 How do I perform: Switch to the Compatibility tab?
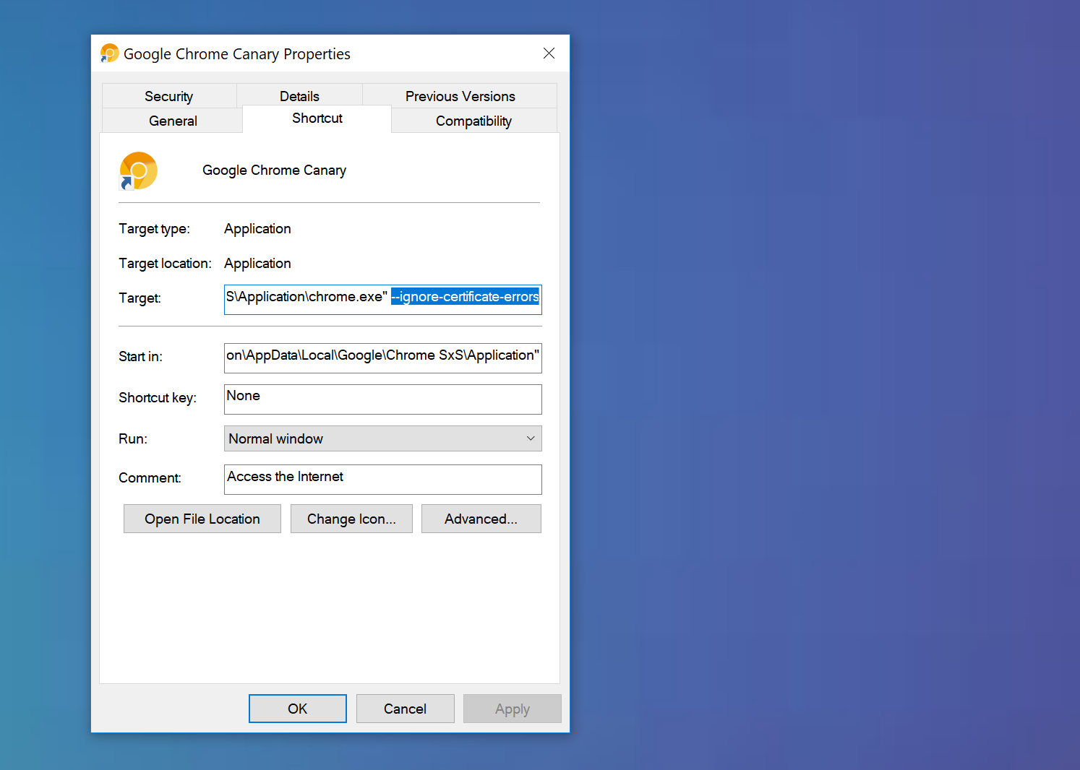(x=473, y=121)
